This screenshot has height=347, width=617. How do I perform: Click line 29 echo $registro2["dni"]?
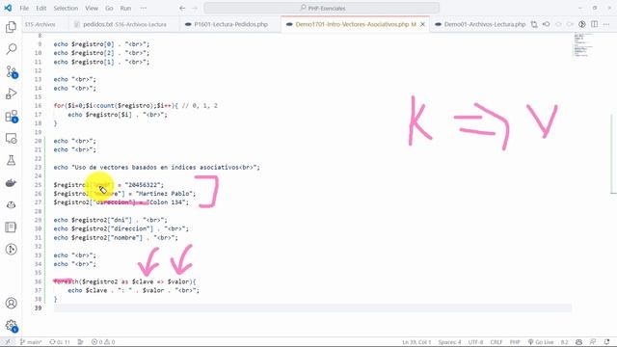click(x=110, y=220)
